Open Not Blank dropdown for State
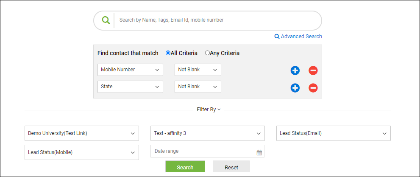420x177 pixels. coord(197,87)
